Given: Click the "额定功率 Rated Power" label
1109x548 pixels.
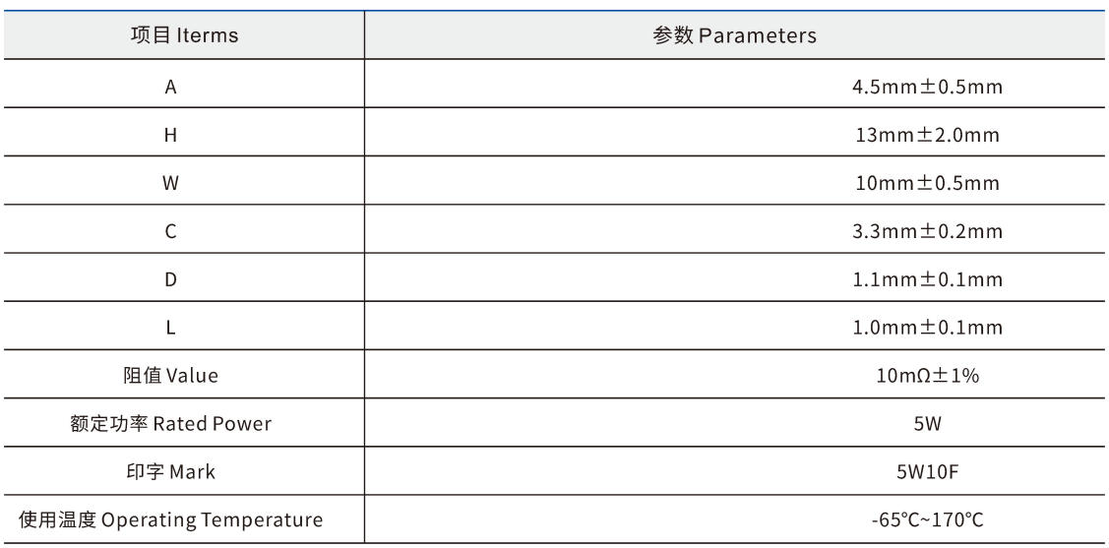Looking at the screenshot, I should [170, 424].
